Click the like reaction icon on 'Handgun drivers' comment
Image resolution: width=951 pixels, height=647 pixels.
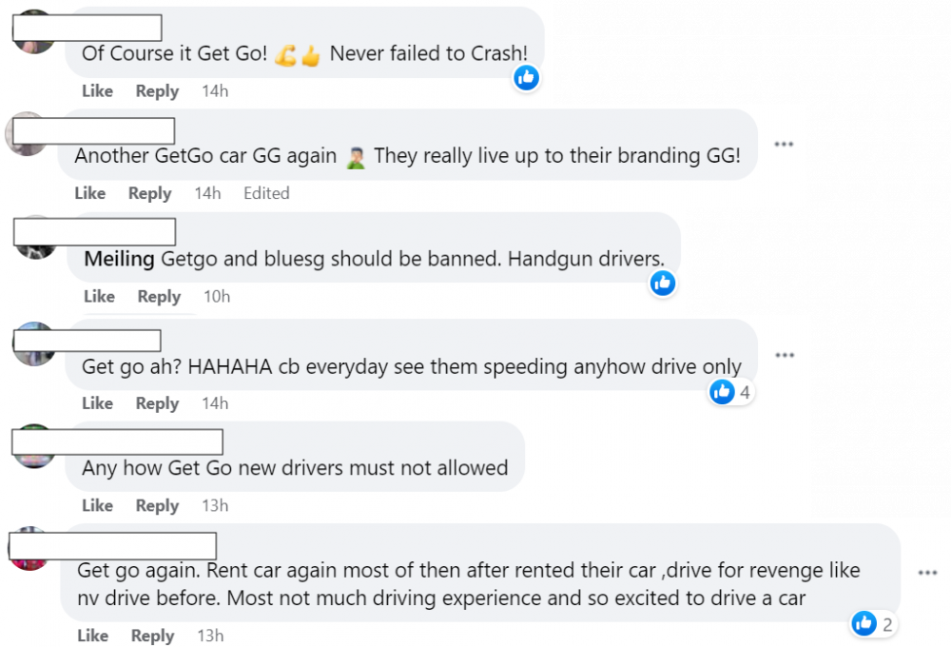[x=663, y=283]
